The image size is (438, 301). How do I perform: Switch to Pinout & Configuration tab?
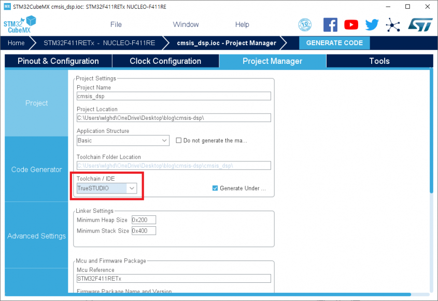coord(59,61)
